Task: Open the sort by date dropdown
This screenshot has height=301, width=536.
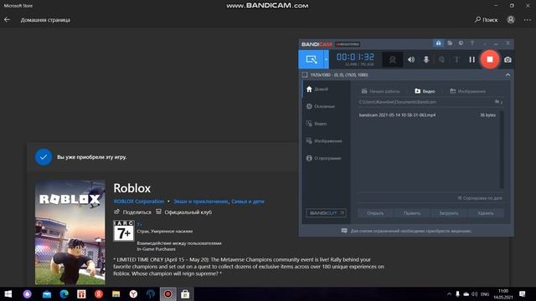Action: point(480,198)
